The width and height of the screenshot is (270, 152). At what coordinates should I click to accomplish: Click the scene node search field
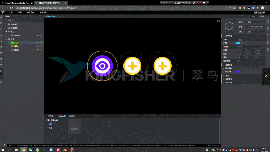[x=24, y=20]
